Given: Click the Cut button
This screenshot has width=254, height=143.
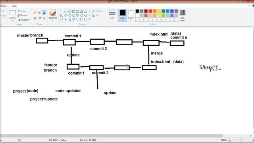Looking at the screenshot, I should [2, 11].
